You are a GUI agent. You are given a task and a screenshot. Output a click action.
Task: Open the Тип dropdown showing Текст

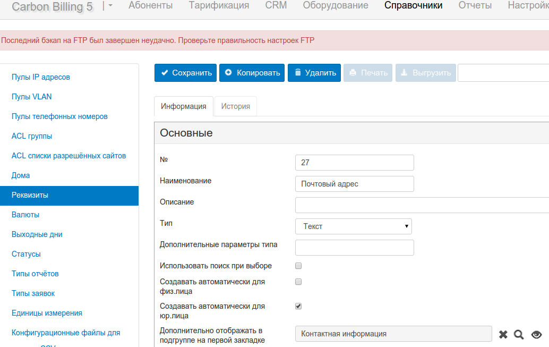(x=354, y=226)
